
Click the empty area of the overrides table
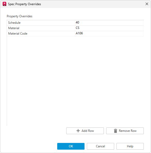point(75,81)
